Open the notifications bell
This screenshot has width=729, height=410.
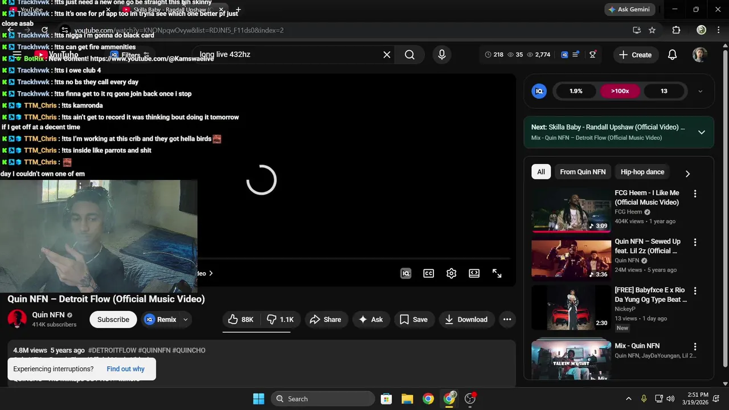pyautogui.click(x=672, y=55)
